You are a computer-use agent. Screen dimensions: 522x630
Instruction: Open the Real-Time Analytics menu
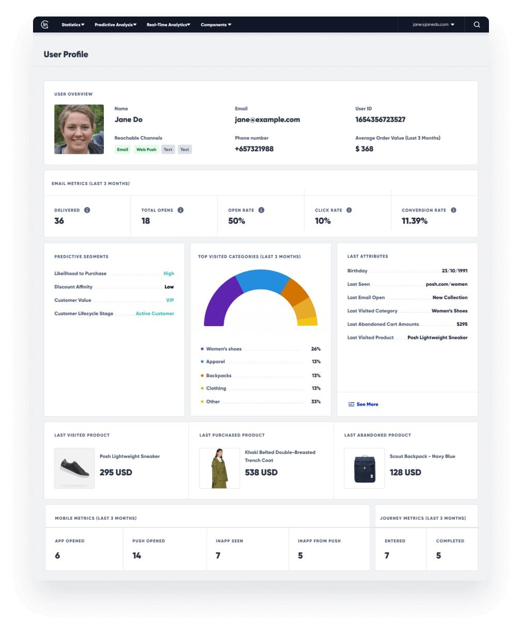pos(168,25)
